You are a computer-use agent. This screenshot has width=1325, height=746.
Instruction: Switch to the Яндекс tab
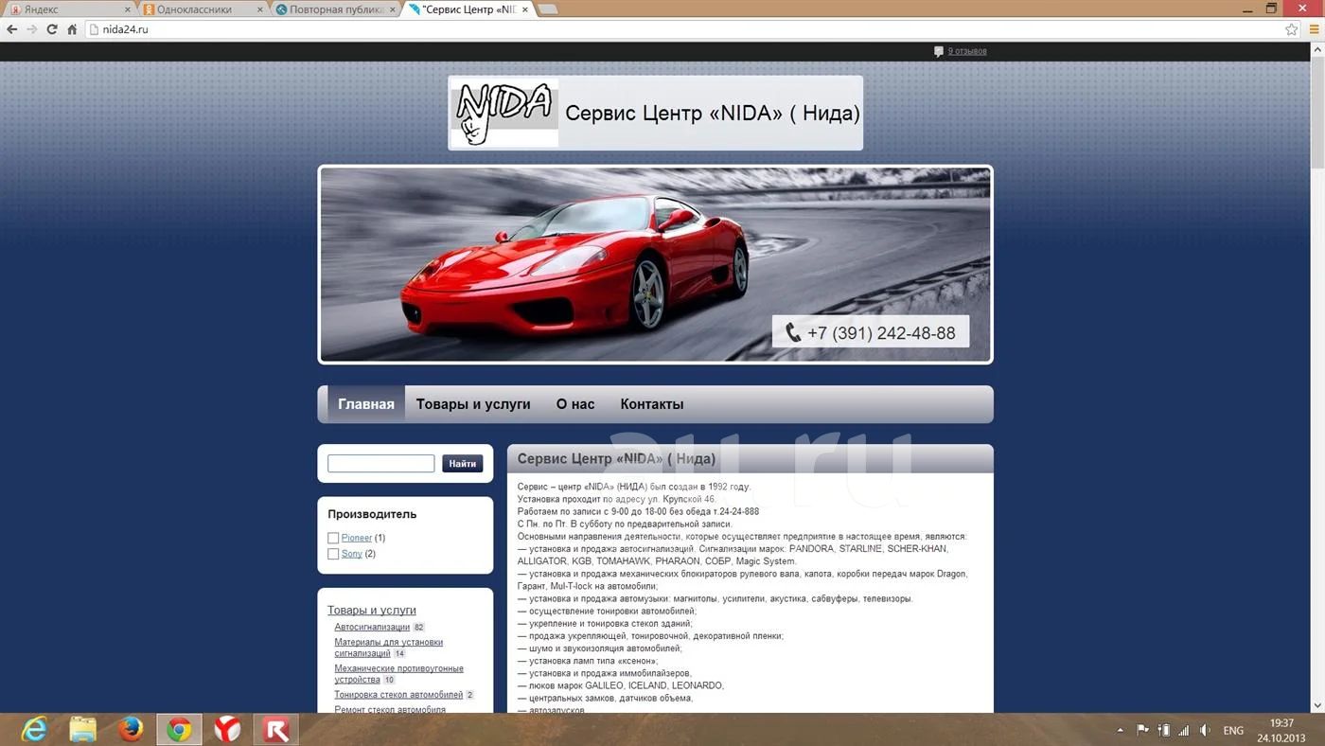[x=66, y=9]
